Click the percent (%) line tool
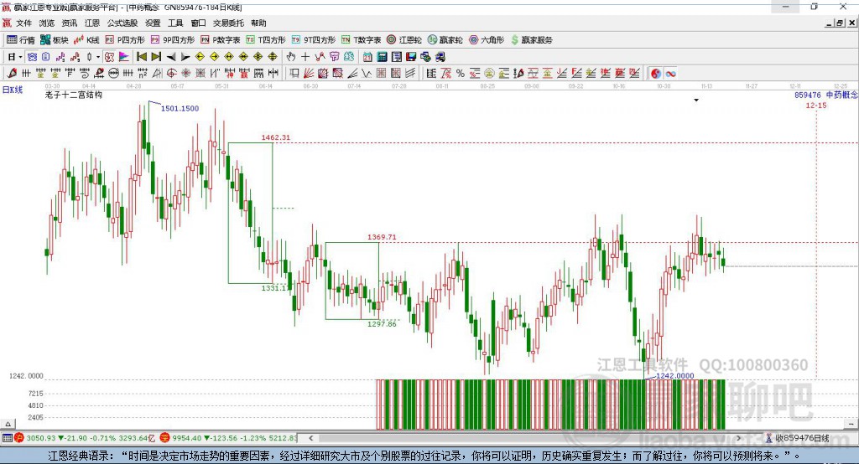This screenshot has width=859, height=464. pos(460,74)
